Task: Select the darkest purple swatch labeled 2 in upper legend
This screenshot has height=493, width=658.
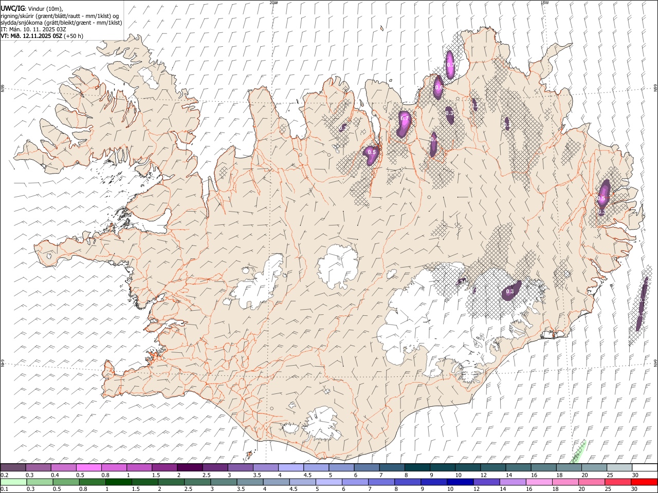Action: click(189, 467)
